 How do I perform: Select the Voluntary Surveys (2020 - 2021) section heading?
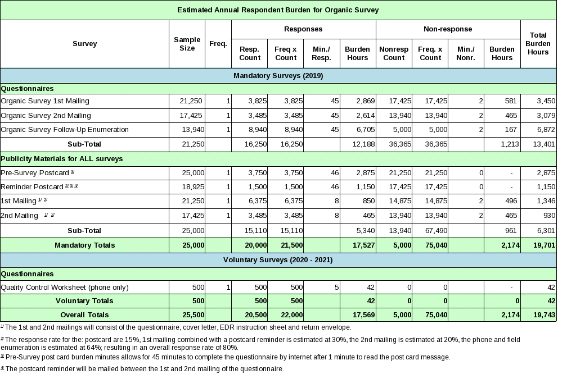click(278, 260)
